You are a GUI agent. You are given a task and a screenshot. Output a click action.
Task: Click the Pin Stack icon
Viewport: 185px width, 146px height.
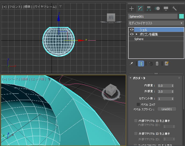pyautogui.click(x=131, y=64)
